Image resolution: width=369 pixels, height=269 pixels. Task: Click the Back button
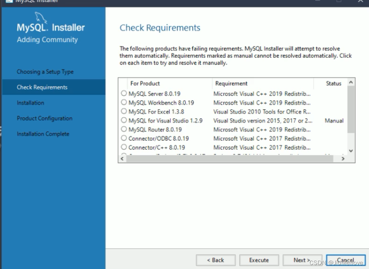click(x=215, y=260)
